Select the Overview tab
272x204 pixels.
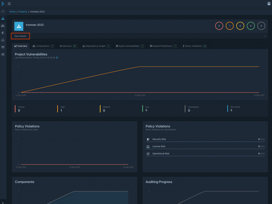coord(21,46)
